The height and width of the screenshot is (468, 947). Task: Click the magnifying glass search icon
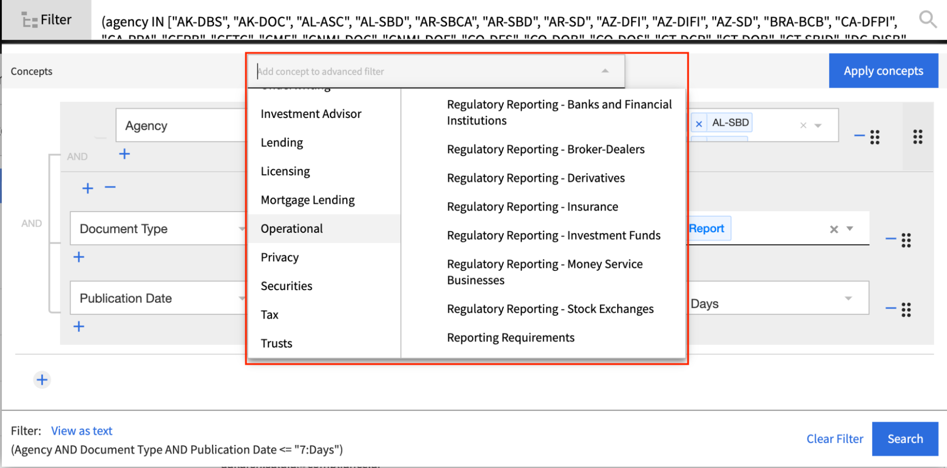(927, 20)
